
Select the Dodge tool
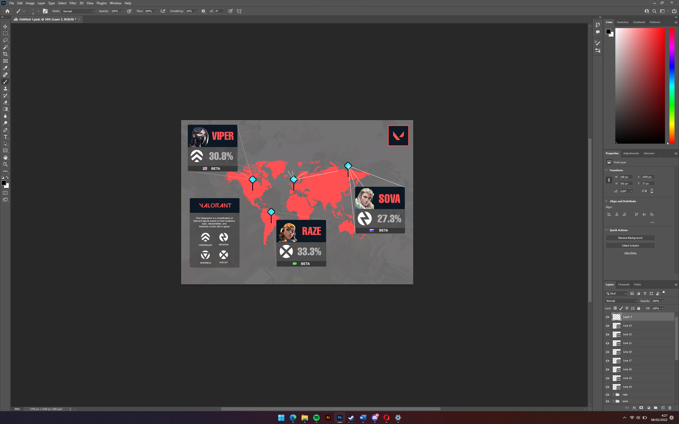5,123
